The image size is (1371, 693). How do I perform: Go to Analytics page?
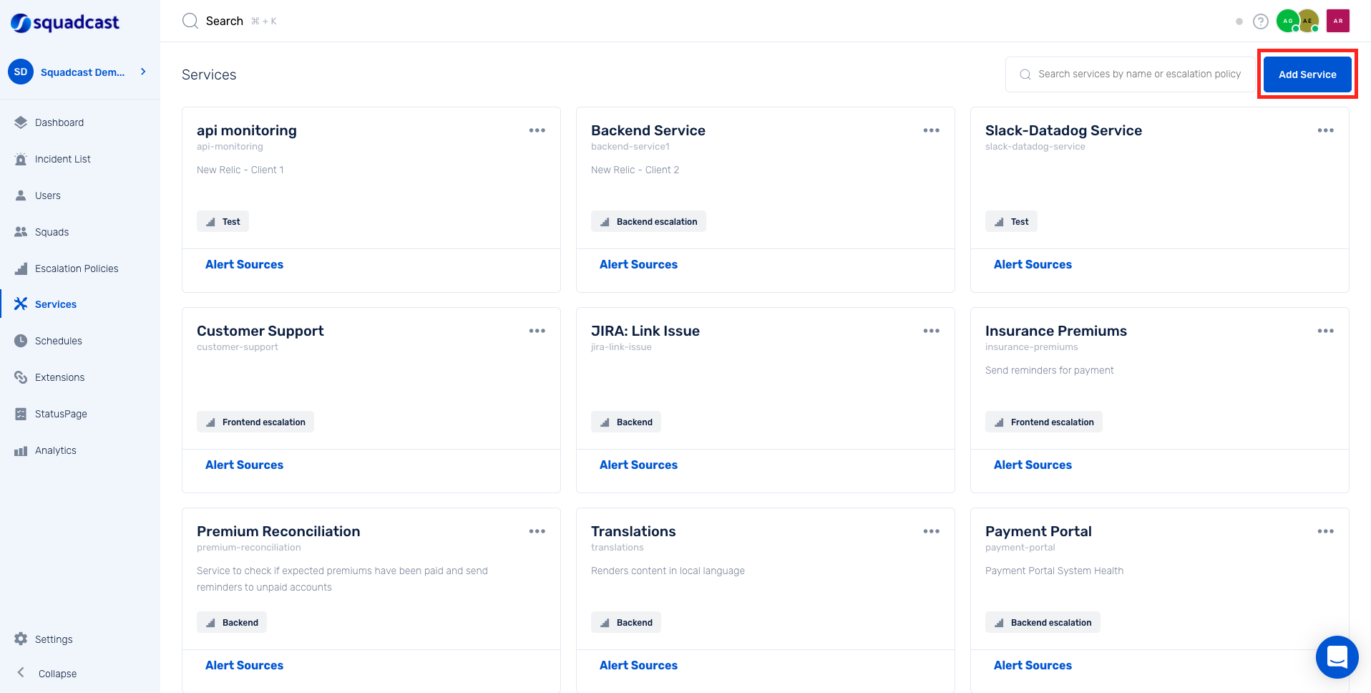[x=56, y=450]
